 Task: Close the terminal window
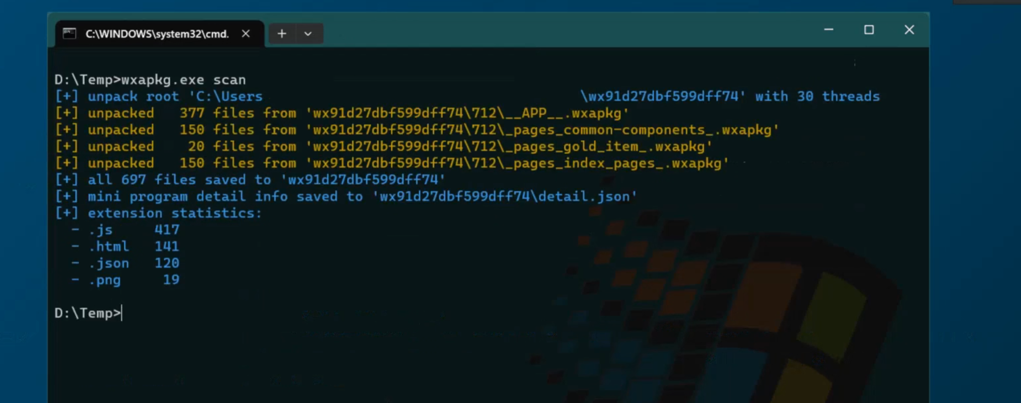(909, 30)
